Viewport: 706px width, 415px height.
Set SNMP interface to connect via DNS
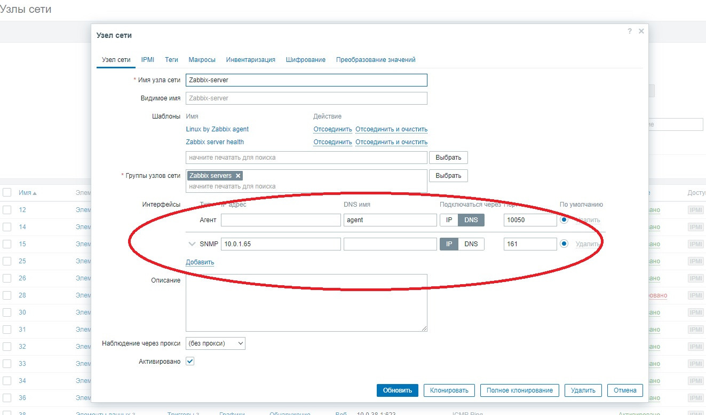(471, 244)
